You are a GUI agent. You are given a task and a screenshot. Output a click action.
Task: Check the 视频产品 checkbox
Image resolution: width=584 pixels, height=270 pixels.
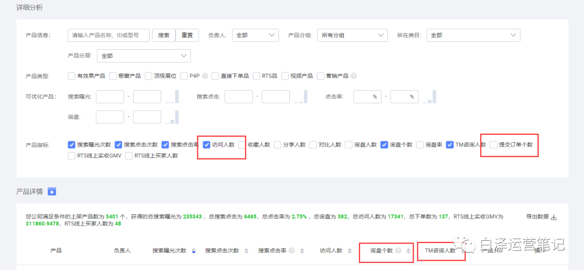(x=285, y=76)
